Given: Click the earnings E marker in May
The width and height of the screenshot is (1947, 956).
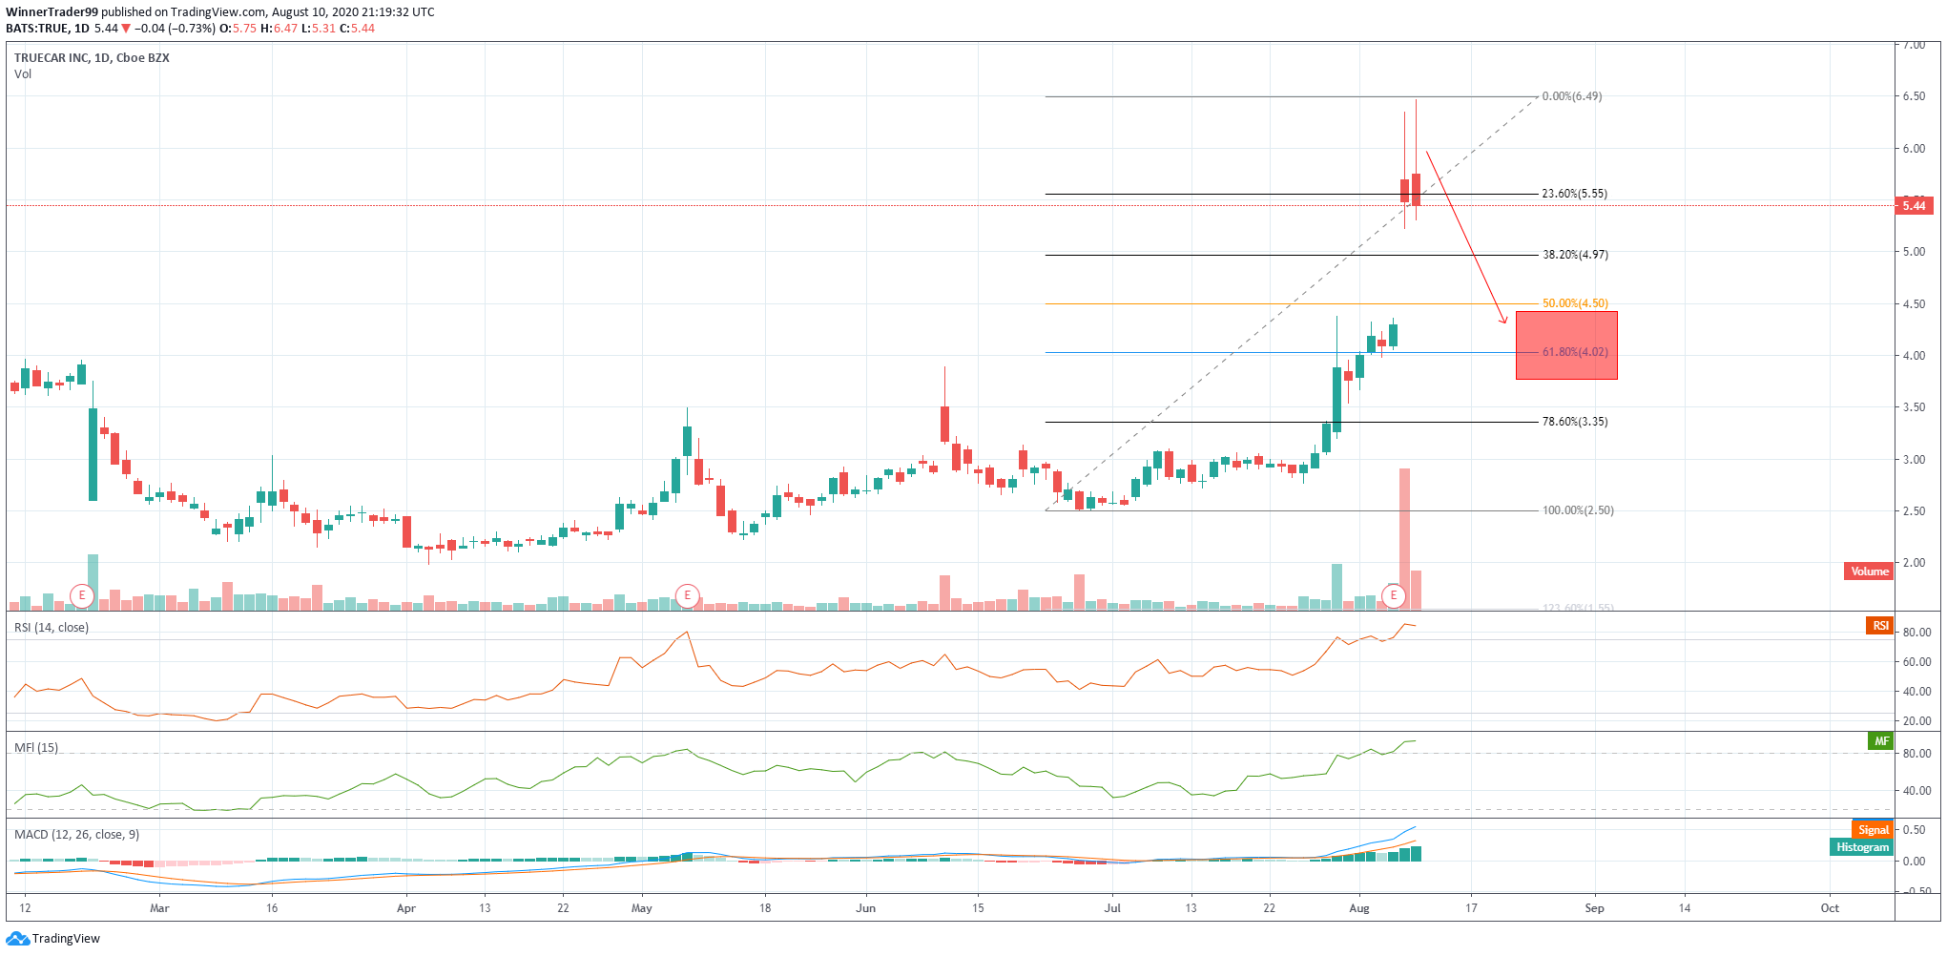Looking at the screenshot, I should click(687, 596).
